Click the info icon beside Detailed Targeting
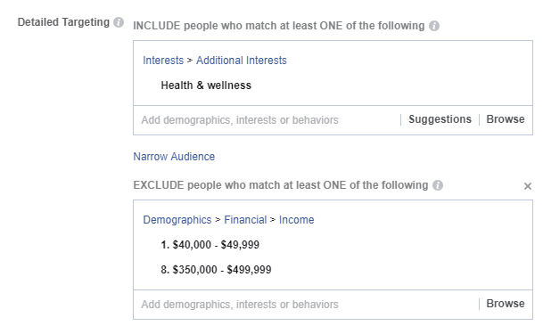 coord(119,22)
